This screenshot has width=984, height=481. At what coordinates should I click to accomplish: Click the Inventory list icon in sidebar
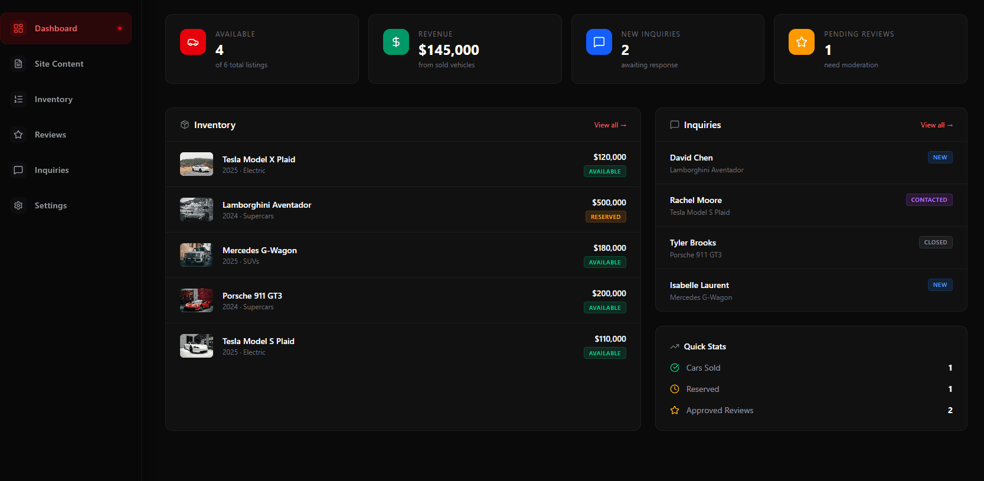[18, 99]
